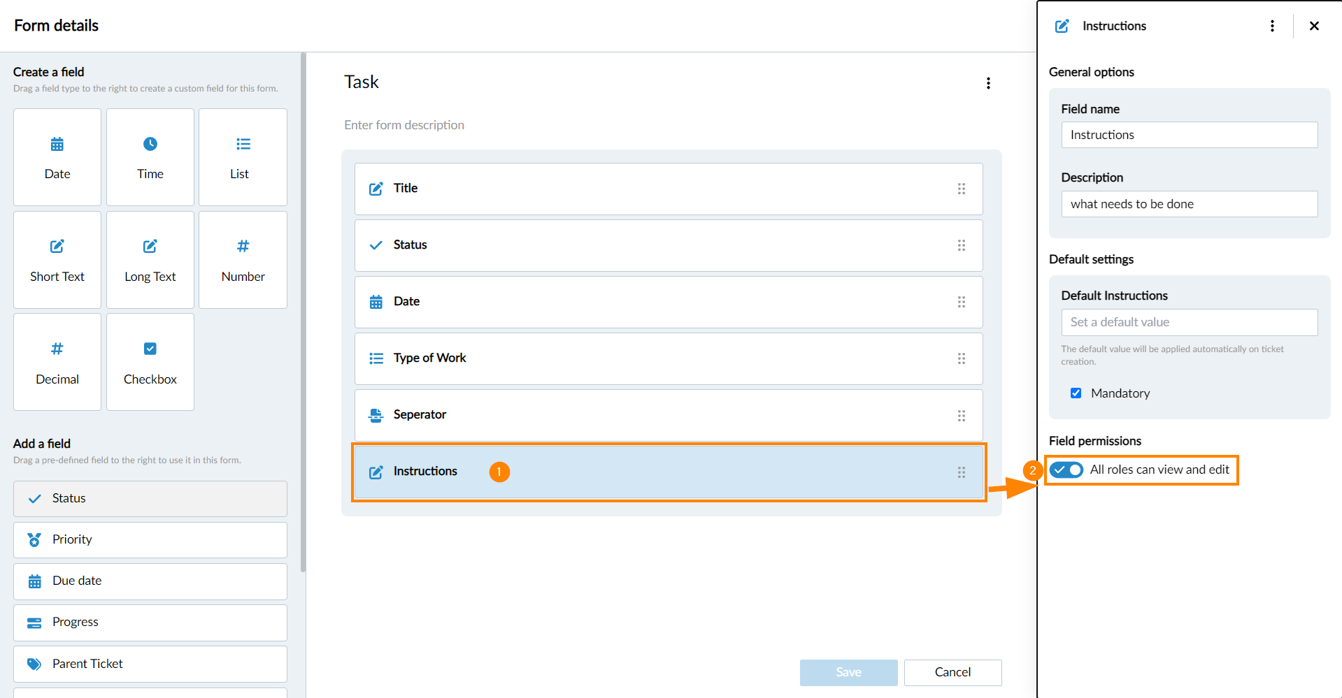Select the Checkbox field type tile

(150, 362)
